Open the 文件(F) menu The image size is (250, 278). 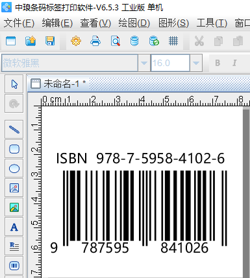(x=19, y=23)
